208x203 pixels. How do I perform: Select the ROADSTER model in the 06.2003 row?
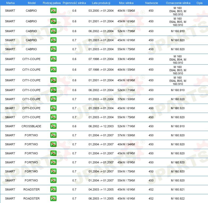pos(31,198)
